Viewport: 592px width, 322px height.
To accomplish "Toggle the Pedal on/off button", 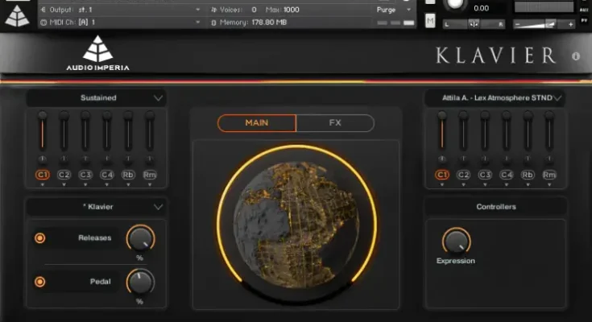I will click(39, 282).
